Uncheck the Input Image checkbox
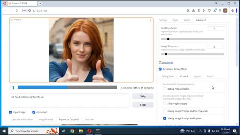Viewport: 240px width, 135px height. point(10,112)
